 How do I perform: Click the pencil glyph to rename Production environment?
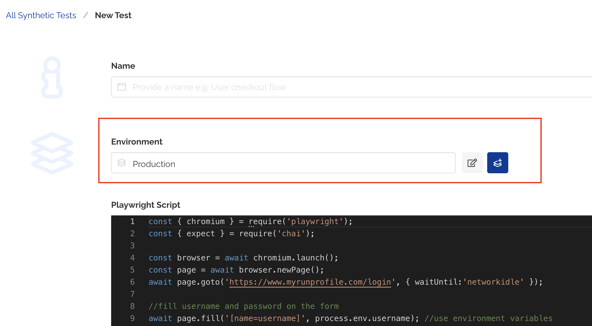[x=472, y=163]
